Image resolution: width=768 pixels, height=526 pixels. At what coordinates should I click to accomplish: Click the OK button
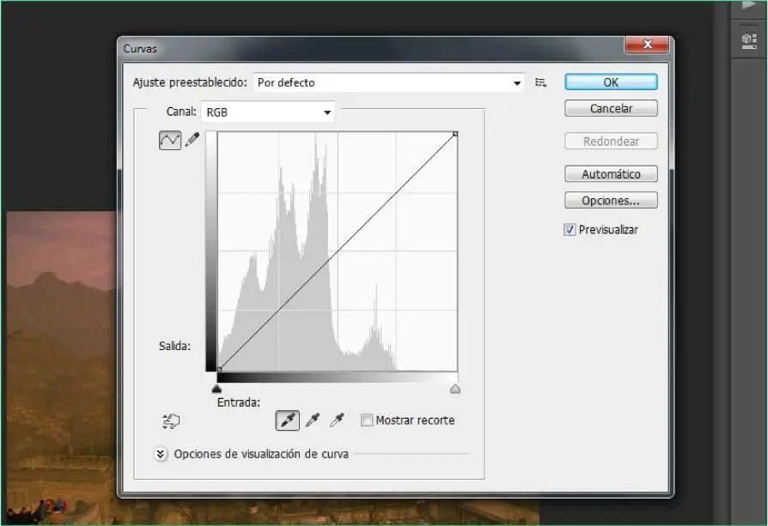(x=611, y=82)
